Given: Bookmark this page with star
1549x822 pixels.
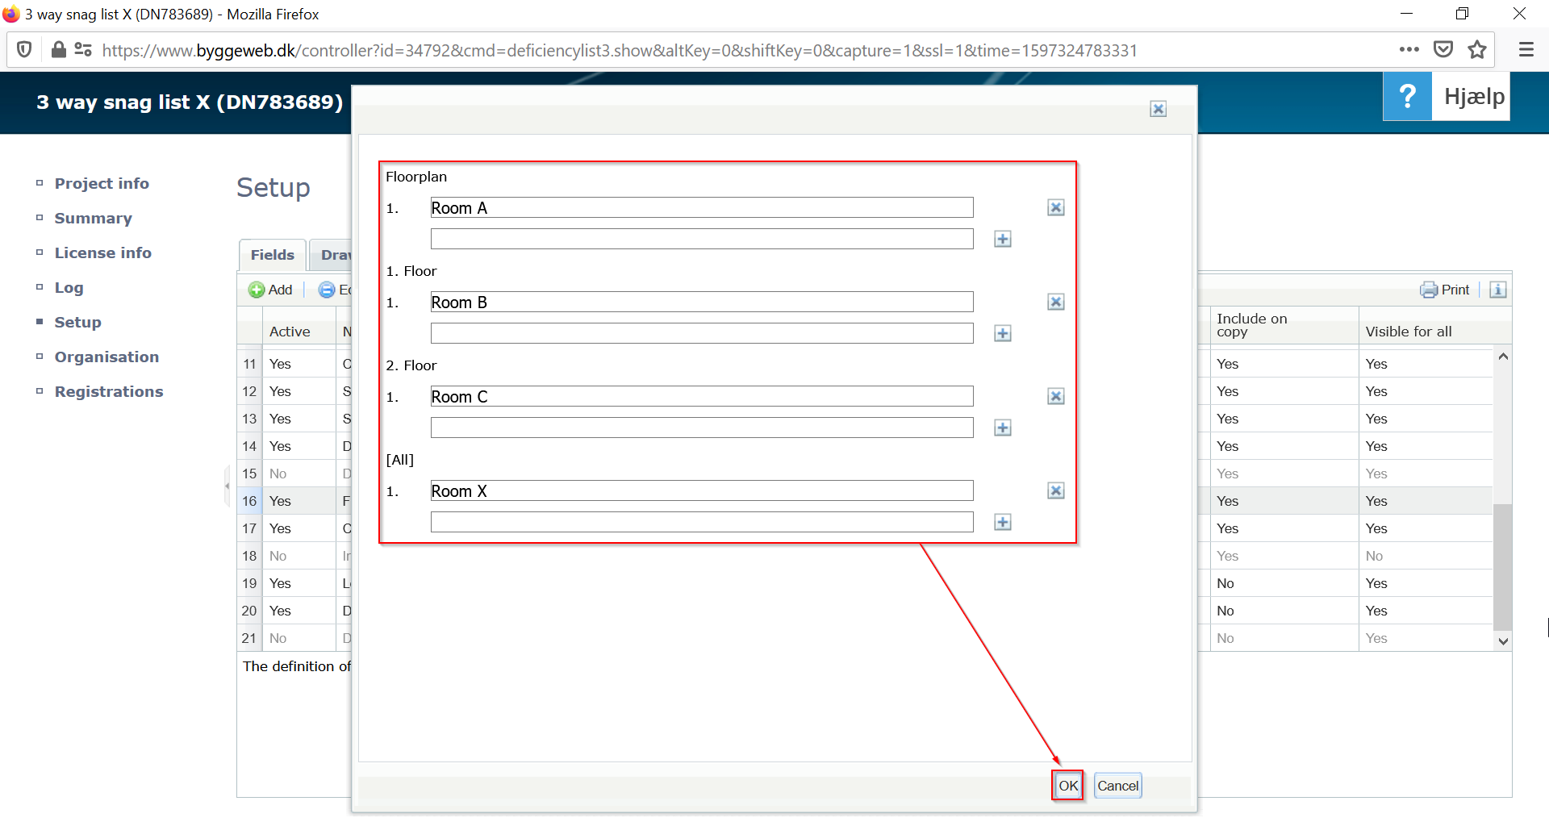Looking at the screenshot, I should pyautogui.click(x=1477, y=50).
